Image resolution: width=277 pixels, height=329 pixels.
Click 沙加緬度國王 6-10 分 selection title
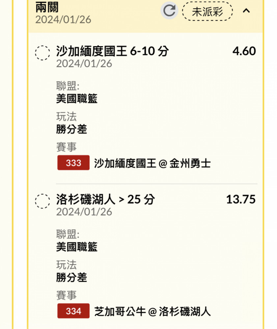(112, 51)
